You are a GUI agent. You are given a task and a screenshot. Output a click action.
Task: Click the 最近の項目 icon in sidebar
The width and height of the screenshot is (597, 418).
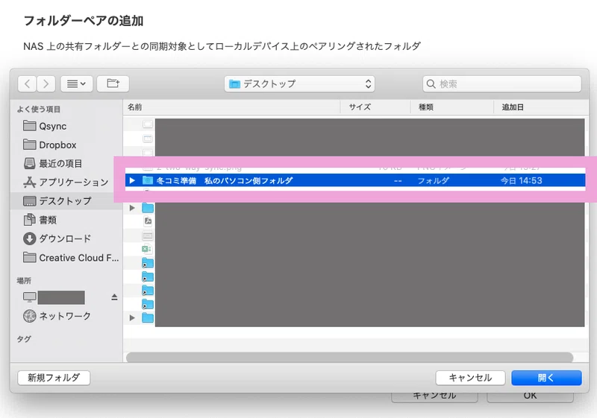[x=29, y=163]
